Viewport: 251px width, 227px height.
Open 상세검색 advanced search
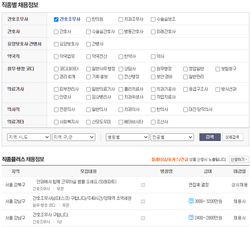tap(233, 137)
